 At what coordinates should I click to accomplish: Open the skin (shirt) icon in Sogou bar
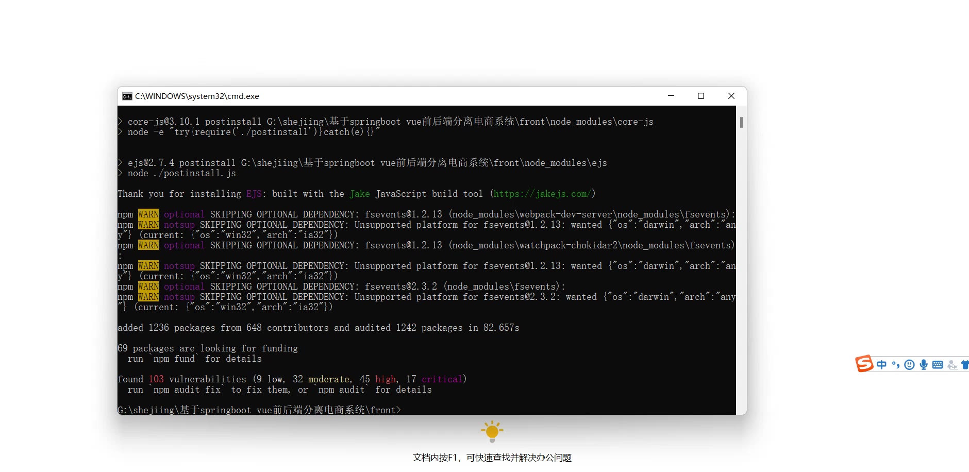coord(965,365)
